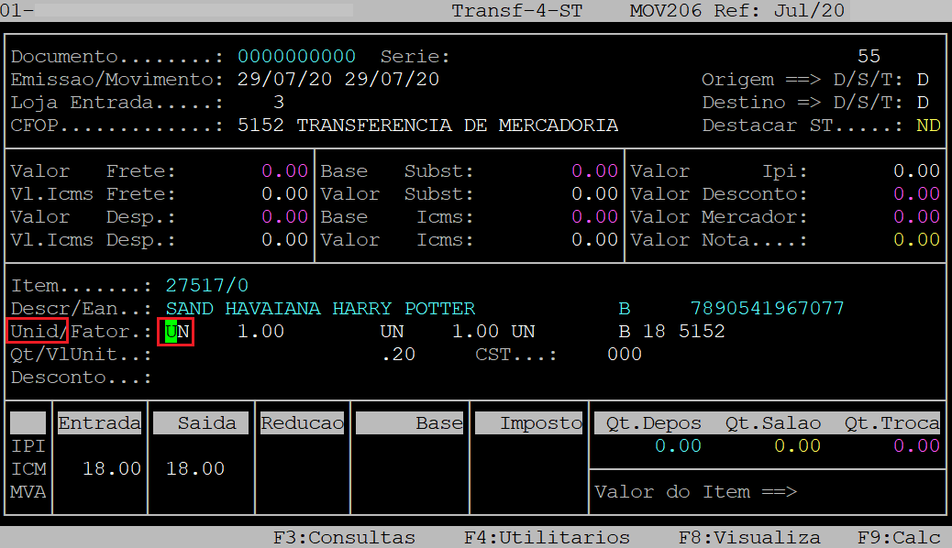Select the Documento number 0000000000
The image size is (952, 548).
[296, 57]
